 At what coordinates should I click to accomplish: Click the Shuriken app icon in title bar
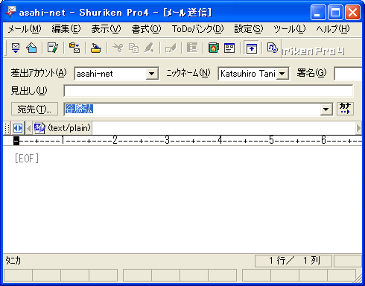[10, 12]
